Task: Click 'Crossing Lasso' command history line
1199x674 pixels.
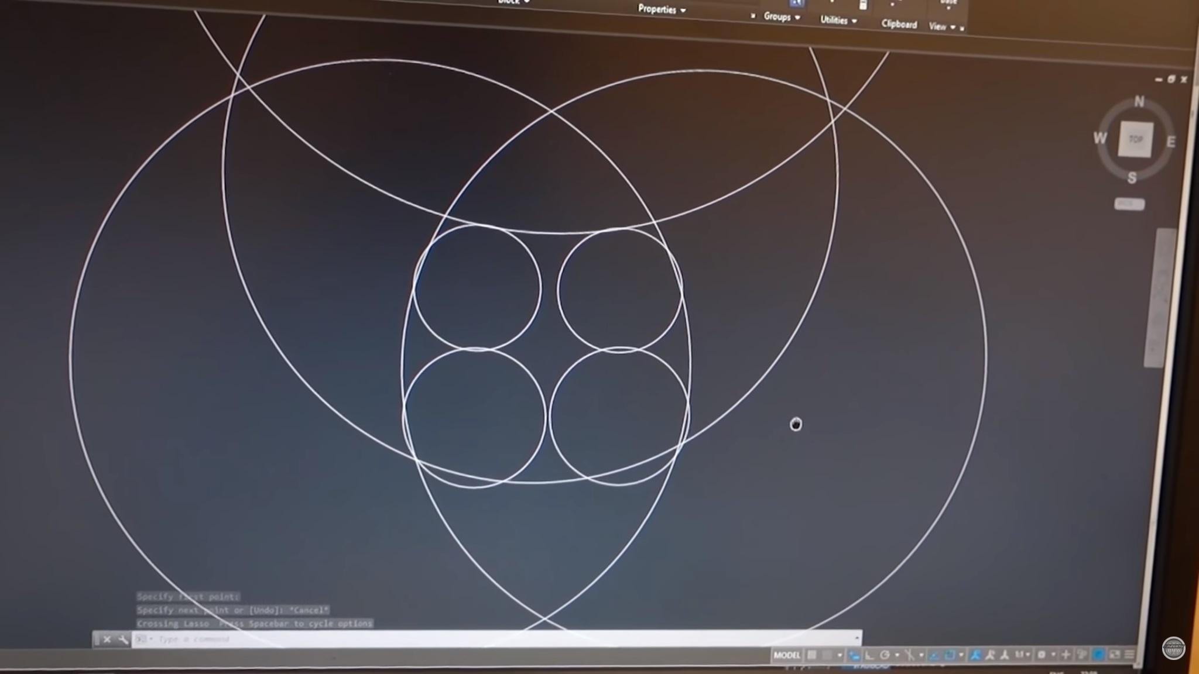Action: pos(255,624)
